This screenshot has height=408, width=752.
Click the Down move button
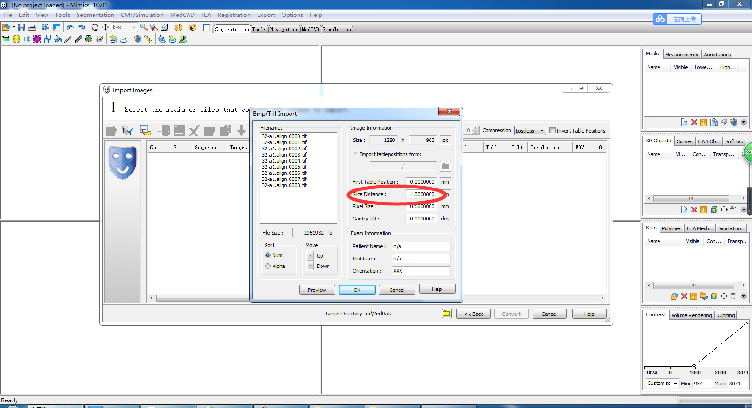310,266
